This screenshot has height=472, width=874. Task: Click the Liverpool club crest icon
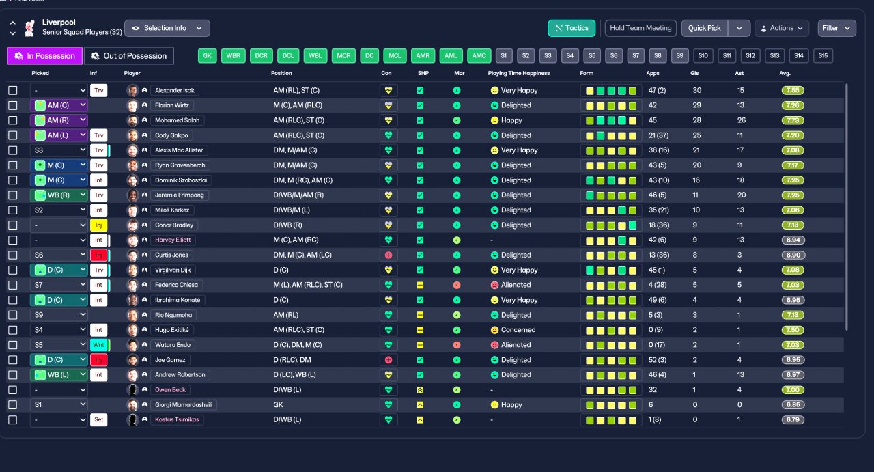[x=29, y=28]
